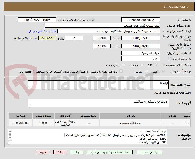Click the تاریخ نیاز column header
This screenshot has height=159, width=195.
[x=20, y=116]
